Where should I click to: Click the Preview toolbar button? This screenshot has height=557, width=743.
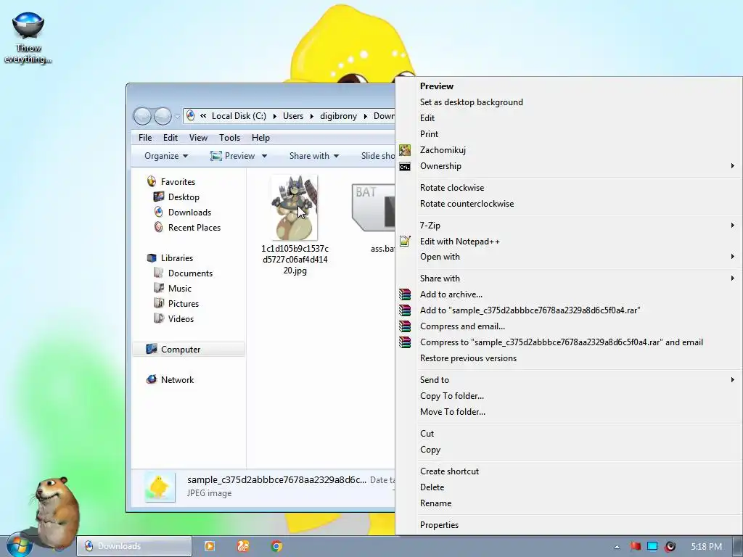click(233, 156)
